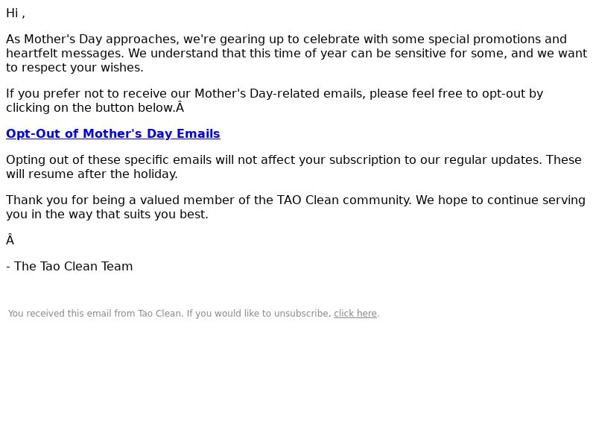Click the 'Hi ,' greeting line

tap(16, 13)
